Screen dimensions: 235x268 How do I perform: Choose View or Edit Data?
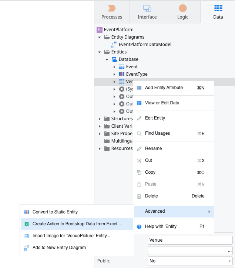tap(174, 103)
